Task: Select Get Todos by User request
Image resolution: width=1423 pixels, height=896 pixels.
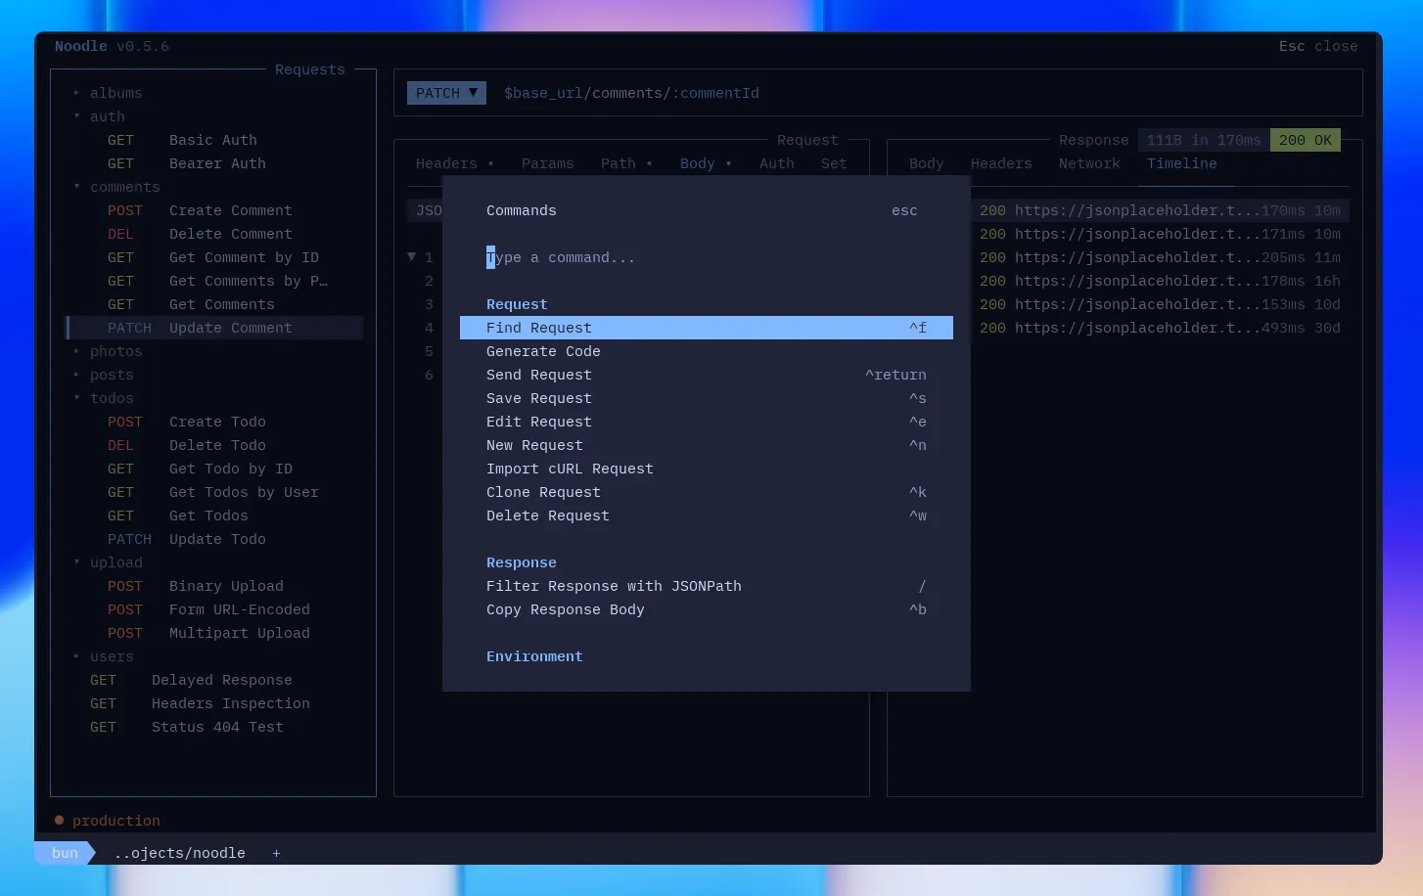Action: click(213, 492)
